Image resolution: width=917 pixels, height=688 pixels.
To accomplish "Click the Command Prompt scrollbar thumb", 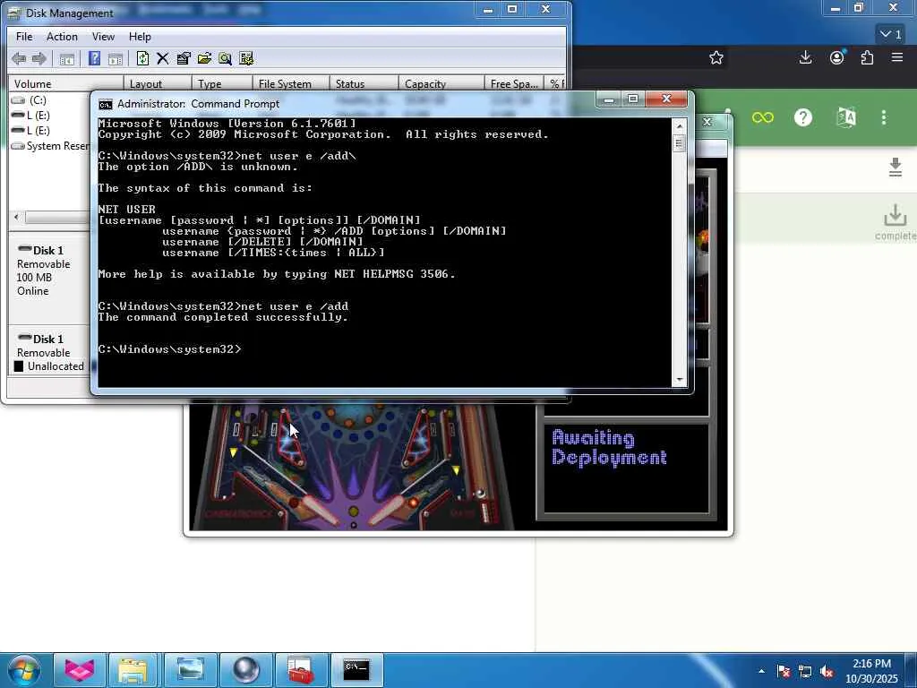I will tap(679, 142).
